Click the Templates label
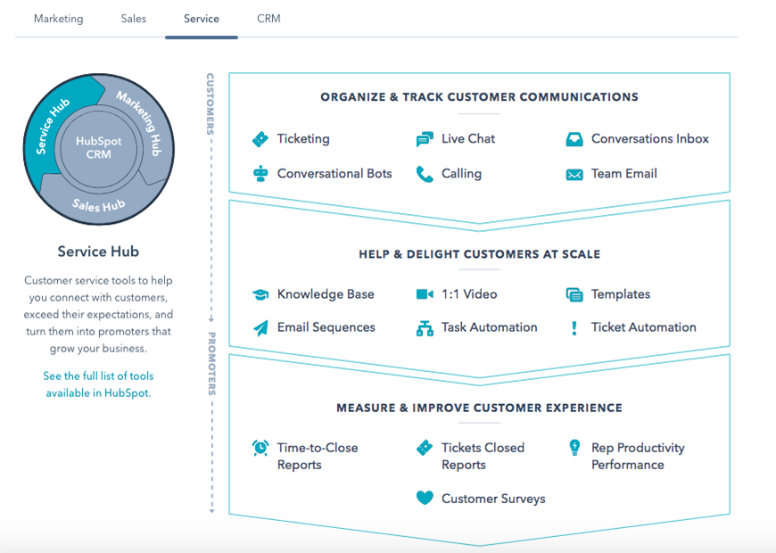This screenshot has width=776, height=553. pyautogui.click(x=621, y=294)
